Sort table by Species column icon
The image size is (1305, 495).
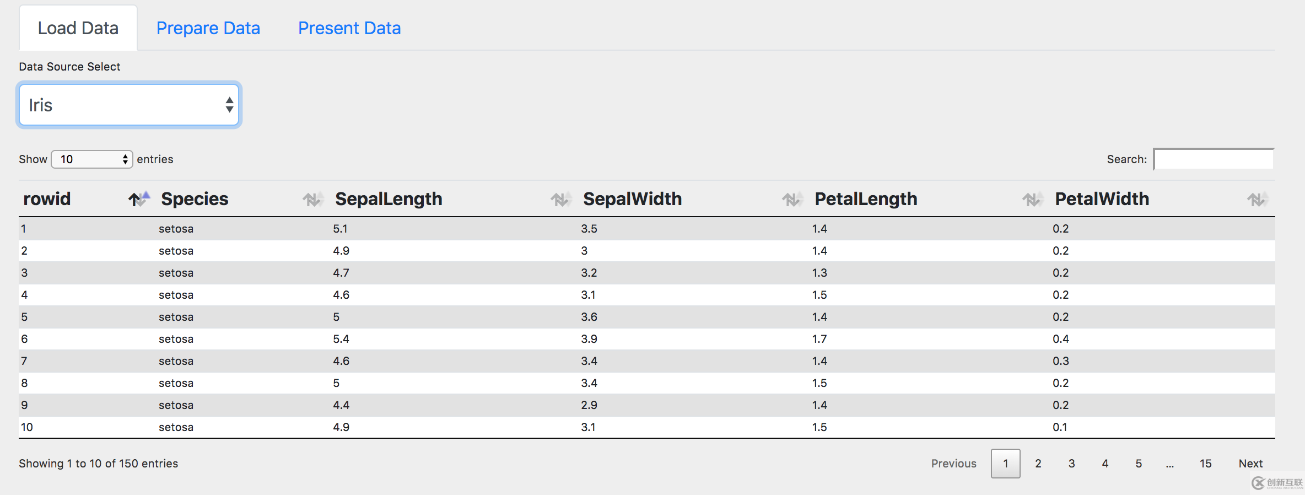coord(312,200)
